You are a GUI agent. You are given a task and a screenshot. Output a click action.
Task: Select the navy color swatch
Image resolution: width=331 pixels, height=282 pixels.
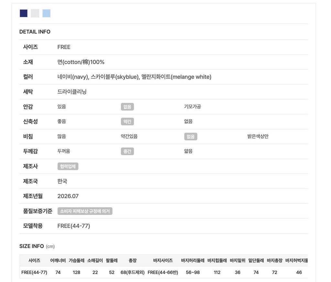coord(23,13)
